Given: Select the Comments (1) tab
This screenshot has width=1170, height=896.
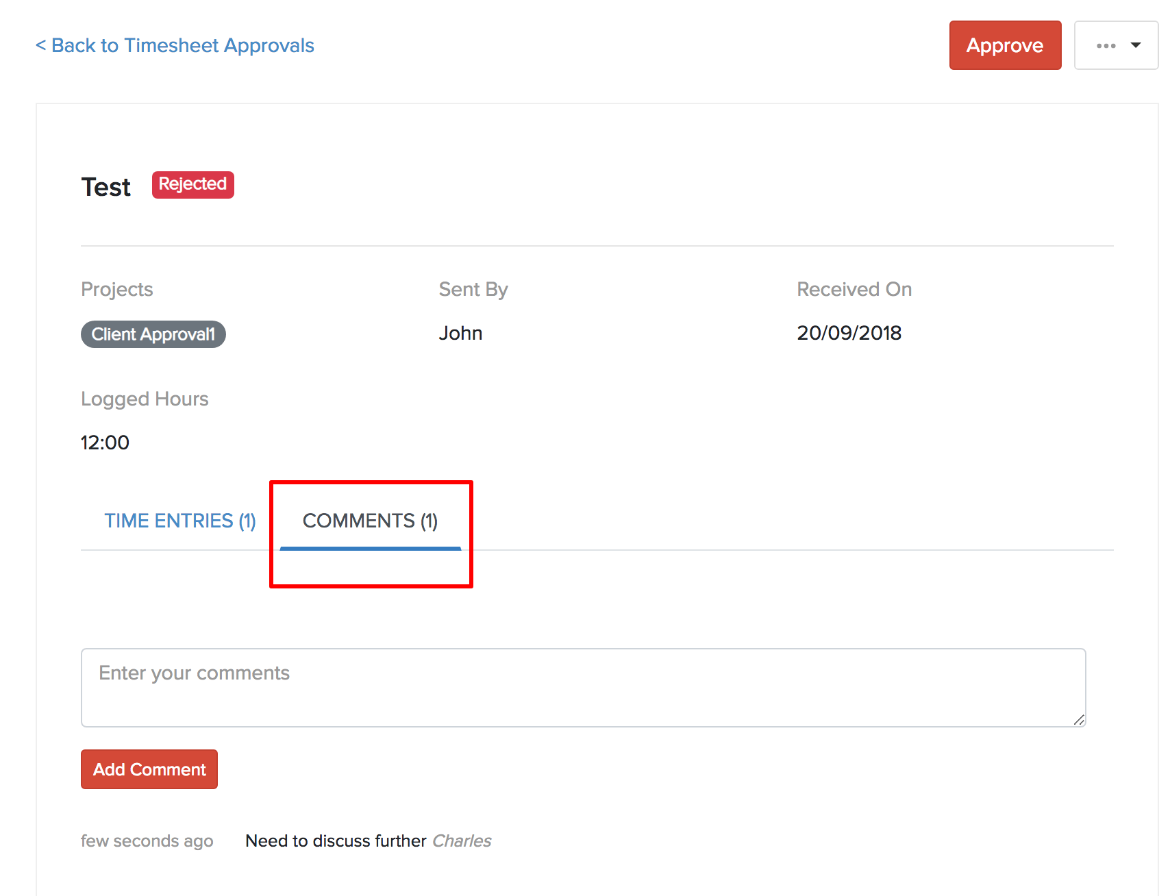Looking at the screenshot, I should (370, 521).
